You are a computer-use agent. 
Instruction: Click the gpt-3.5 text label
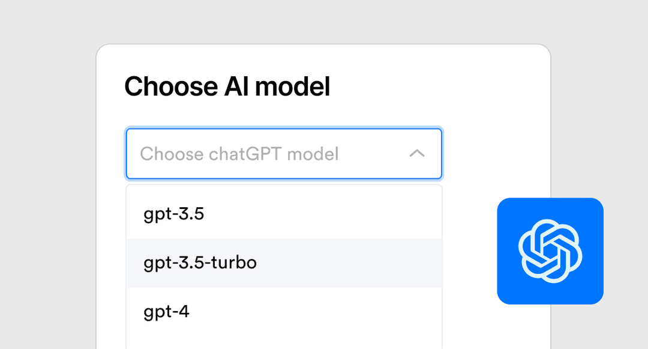click(x=174, y=214)
